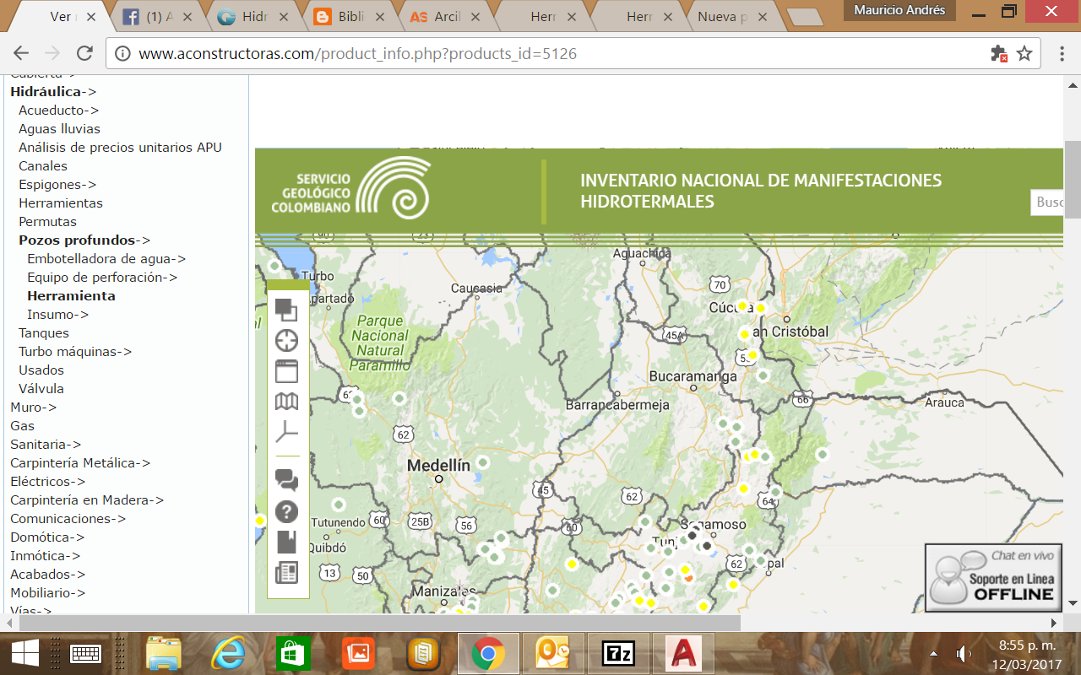Open the Canales link

click(43, 166)
